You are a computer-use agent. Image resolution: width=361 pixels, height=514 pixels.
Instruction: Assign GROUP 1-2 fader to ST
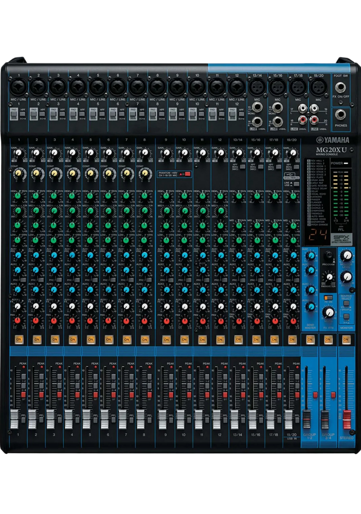[315, 395]
